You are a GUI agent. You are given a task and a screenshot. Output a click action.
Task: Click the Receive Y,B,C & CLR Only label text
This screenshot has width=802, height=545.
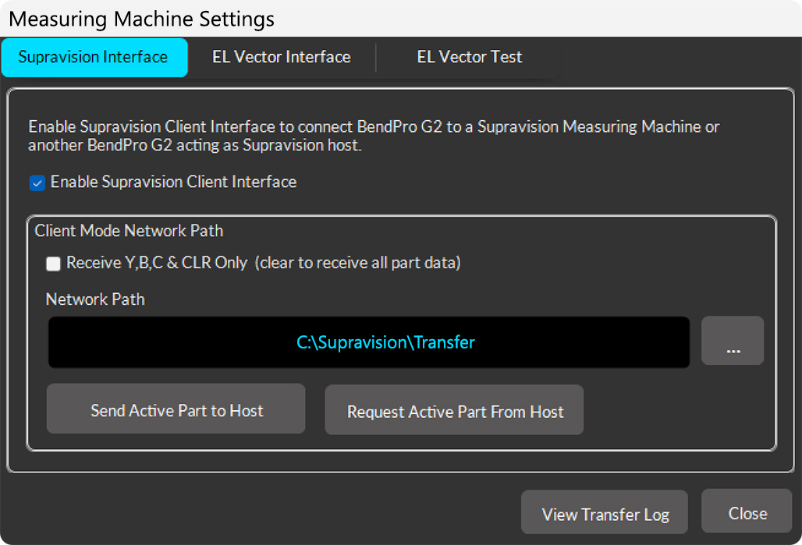pyautogui.click(x=157, y=263)
